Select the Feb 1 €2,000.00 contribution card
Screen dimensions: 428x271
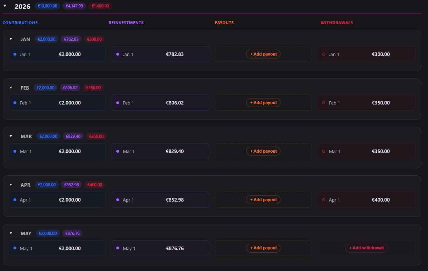point(57,103)
